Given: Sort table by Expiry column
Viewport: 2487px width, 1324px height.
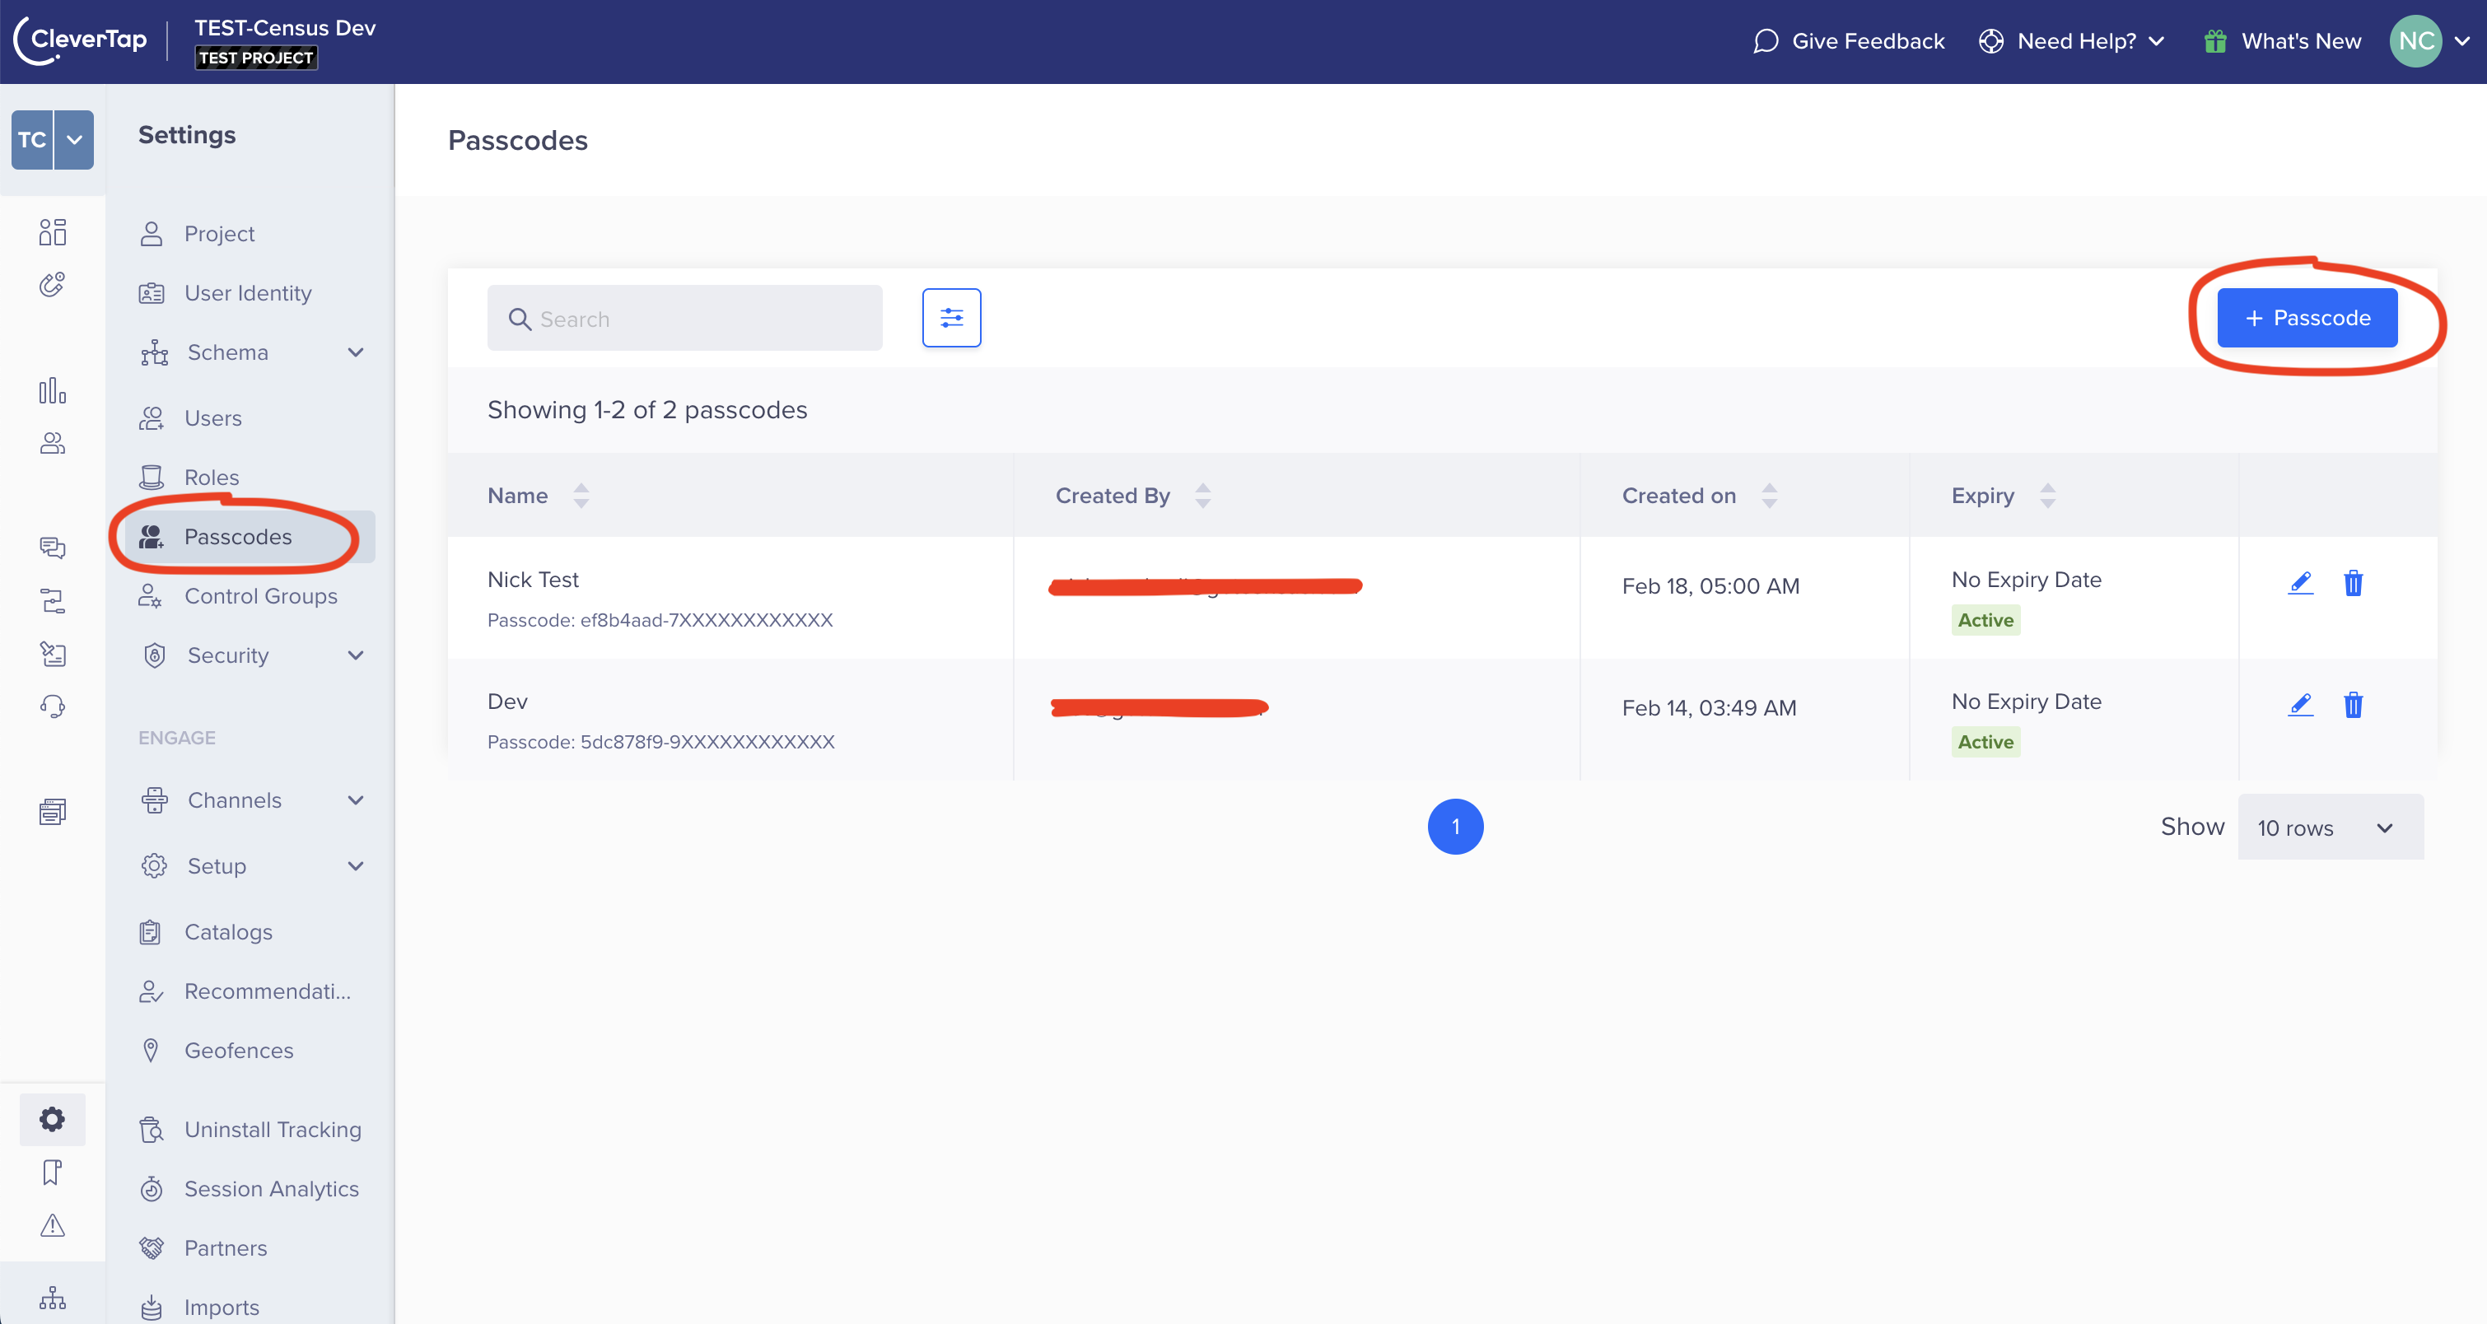Looking at the screenshot, I should point(2046,495).
